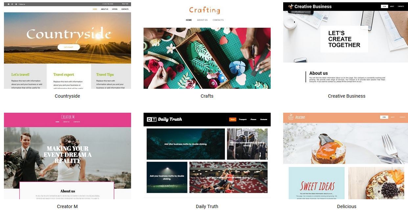408x212 pixels.
Task: Select the Offers menu item in Countryside preview
Action: pyautogui.click(x=115, y=9)
